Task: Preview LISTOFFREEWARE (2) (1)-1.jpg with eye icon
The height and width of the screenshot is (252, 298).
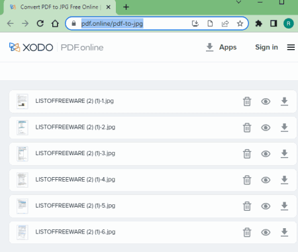Action: pos(266,101)
